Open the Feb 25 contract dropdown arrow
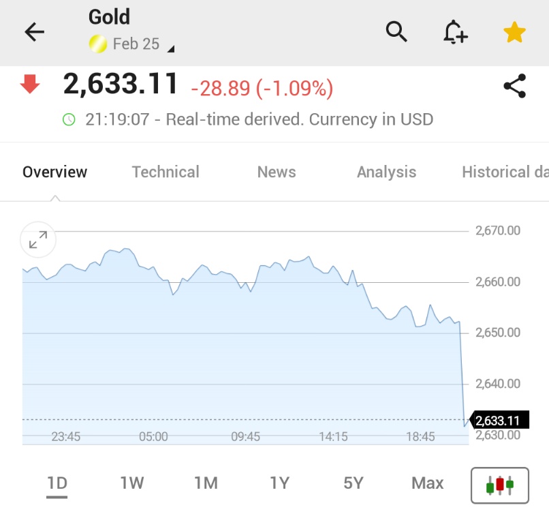Image resolution: width=549 pixels, height=516 pixels. pos(171,49)
